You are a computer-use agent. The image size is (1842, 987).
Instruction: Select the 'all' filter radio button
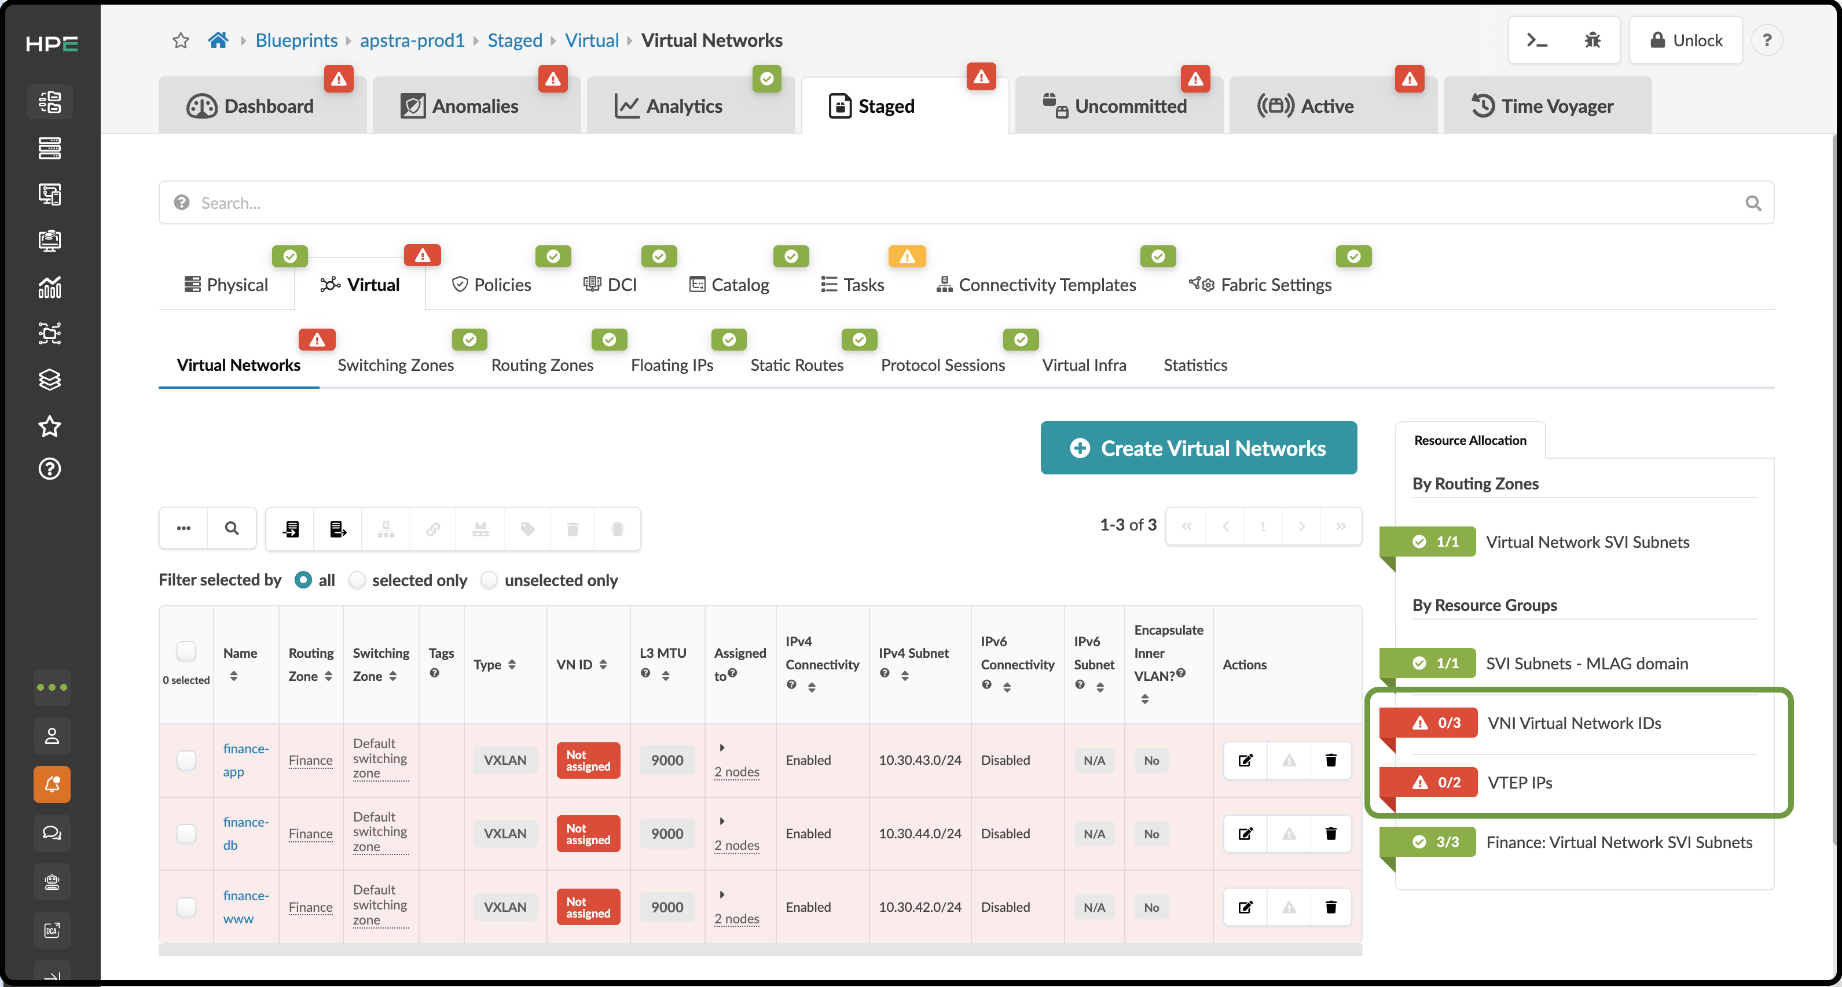tap(303, 580)
